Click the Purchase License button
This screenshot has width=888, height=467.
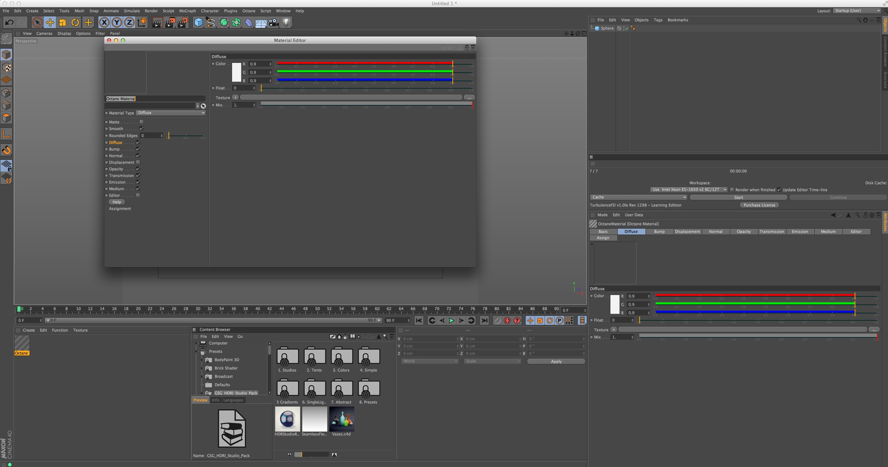pos(759,205)
